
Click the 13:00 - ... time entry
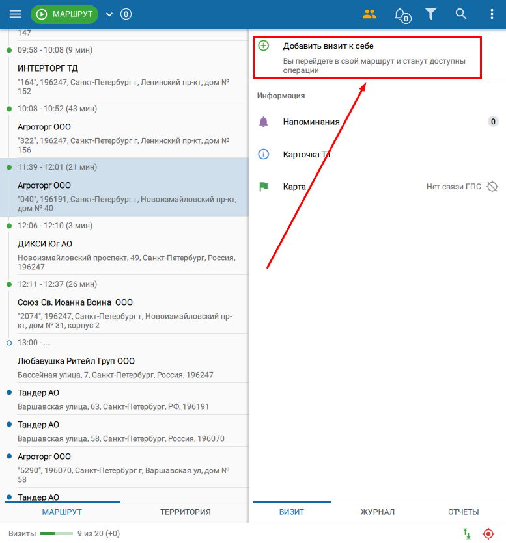coord(33,343)
